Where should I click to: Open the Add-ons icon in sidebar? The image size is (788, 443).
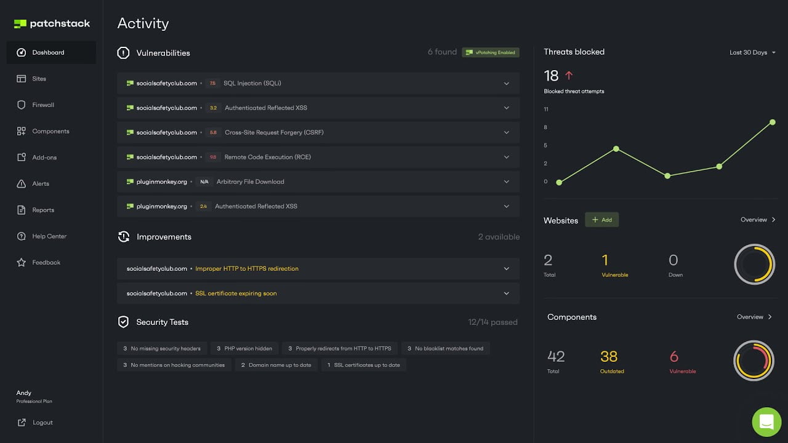tap(22, 158)
